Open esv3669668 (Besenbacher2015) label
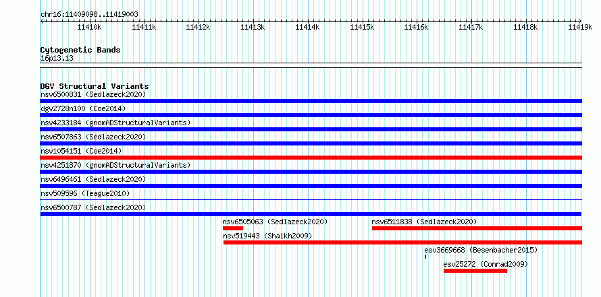This screenshot has height=297, width=601. [x=481, y=250]
